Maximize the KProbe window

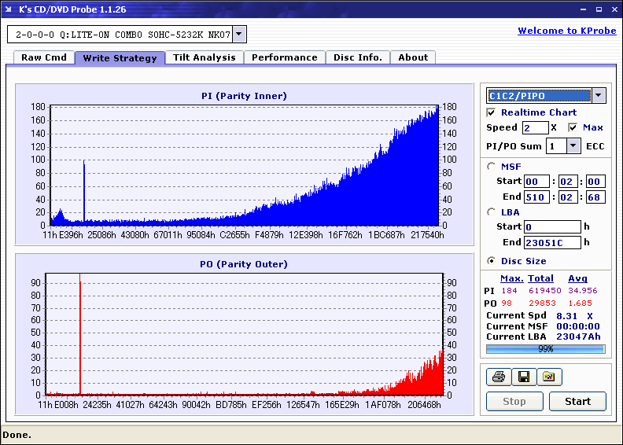point(599,9)
